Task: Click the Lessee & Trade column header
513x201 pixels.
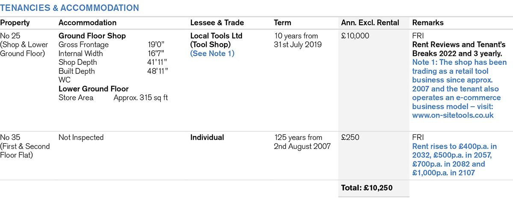Action: [x=218, y=23]
